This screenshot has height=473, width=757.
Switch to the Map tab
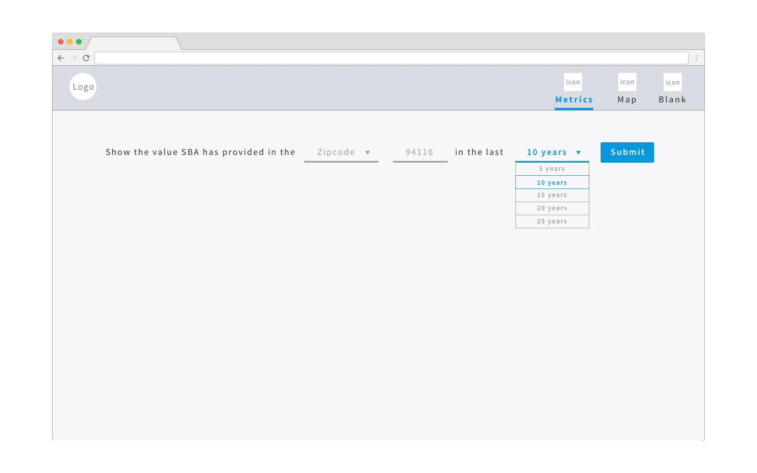[x=627, y=100]
